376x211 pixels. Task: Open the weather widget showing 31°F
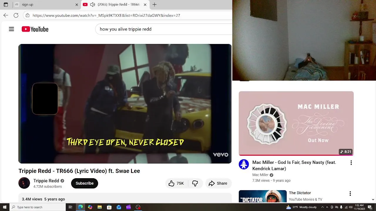(301, 207)
